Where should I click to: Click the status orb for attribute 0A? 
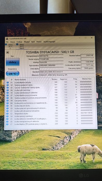click(8, 103)
